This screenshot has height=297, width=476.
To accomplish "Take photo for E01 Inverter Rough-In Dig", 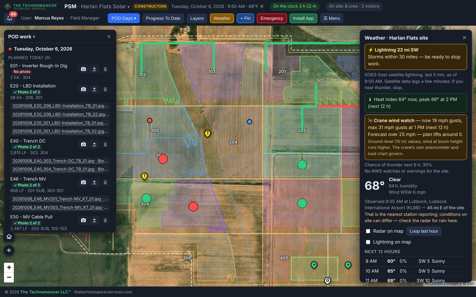I will 83,69.
